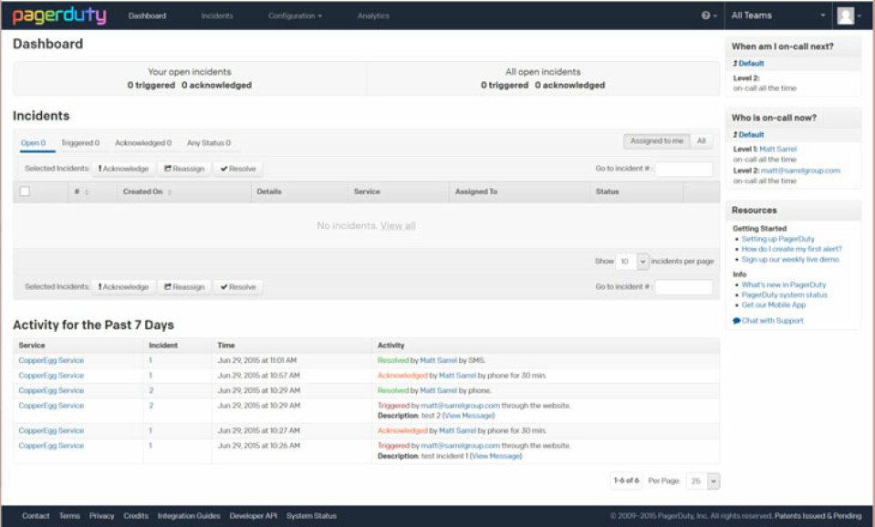Select the Open 0 tab
The width and height of the screenshot is (875, 527).
[x=34, y=143]
